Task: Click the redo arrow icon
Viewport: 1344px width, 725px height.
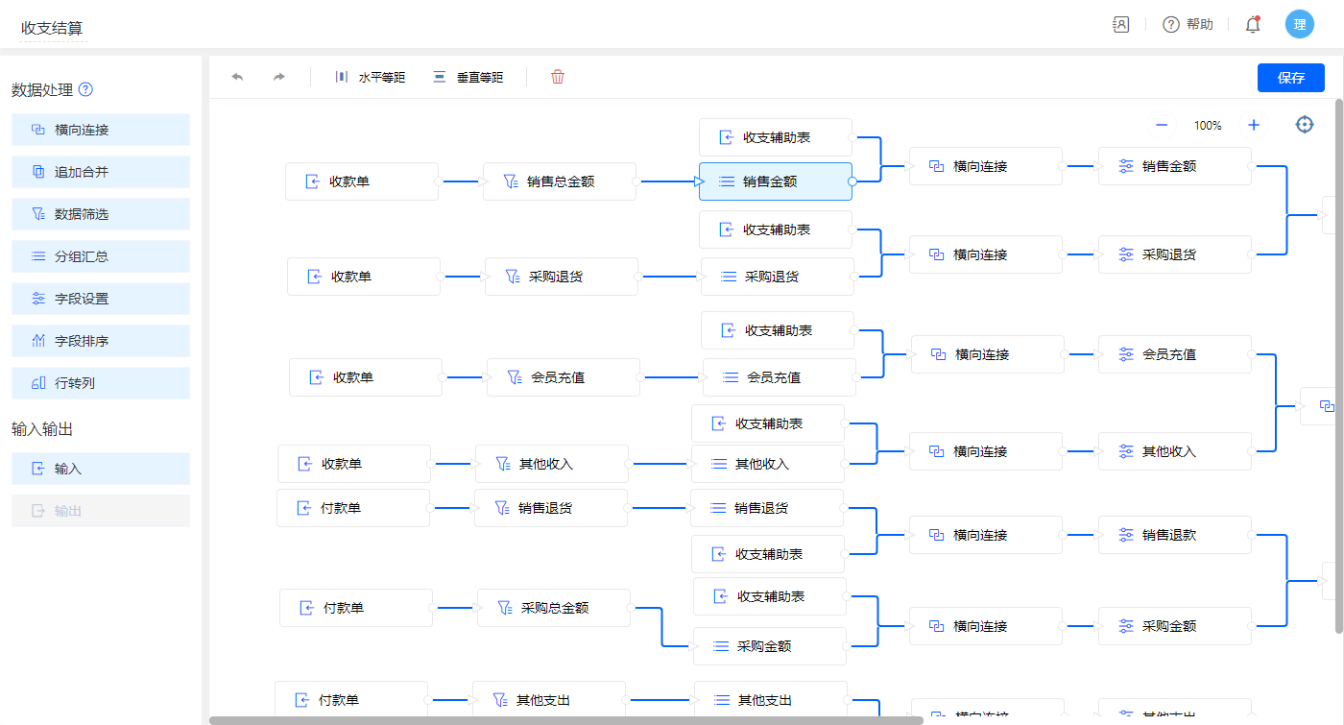Action: [x=279, y=77]
